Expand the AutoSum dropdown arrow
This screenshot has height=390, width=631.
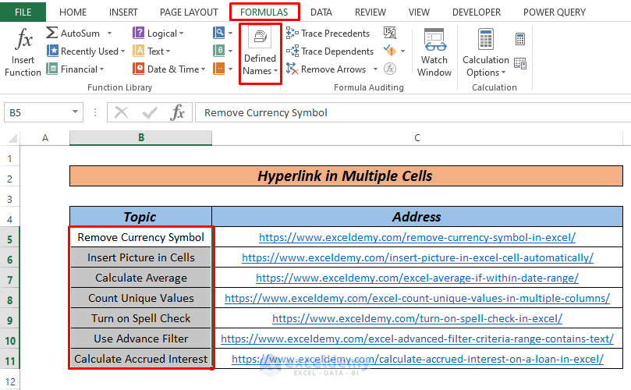[109, 33]
